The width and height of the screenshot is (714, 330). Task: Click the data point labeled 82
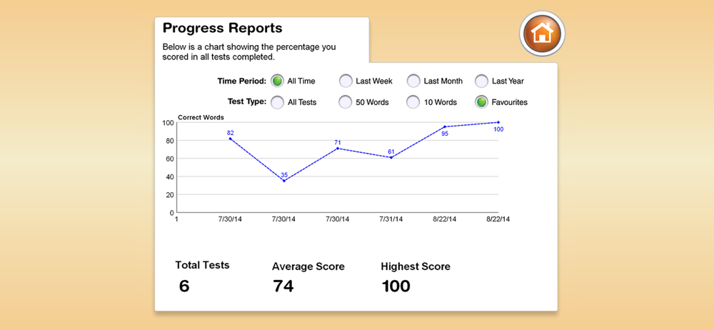click(231, 139)
